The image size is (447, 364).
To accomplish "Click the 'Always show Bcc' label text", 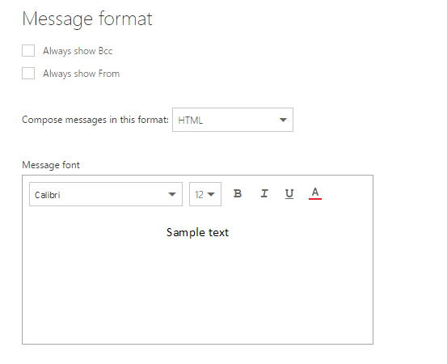I will point(78,51).
